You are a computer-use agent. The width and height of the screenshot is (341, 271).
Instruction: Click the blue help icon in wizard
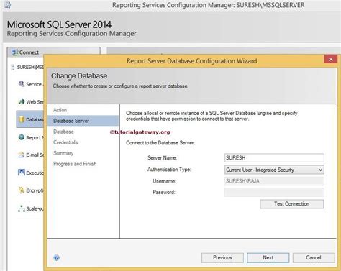(57, 258)
